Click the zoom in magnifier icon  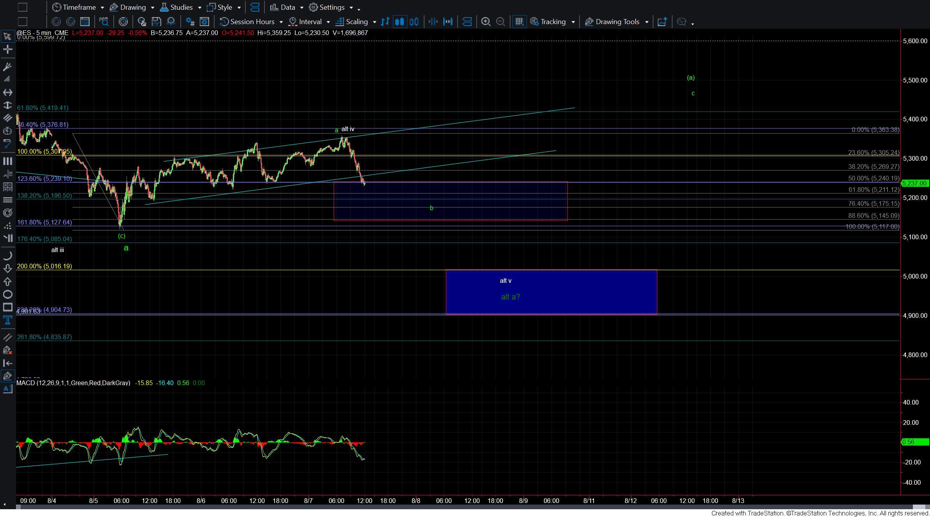486,22
